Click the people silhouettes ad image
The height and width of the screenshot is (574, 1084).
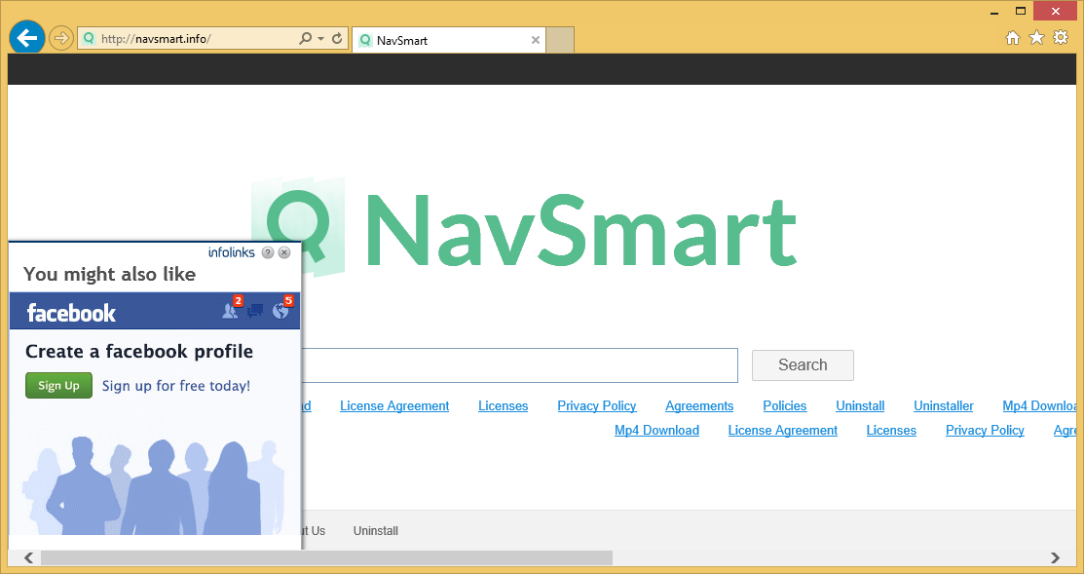click(x=155, y=484)
